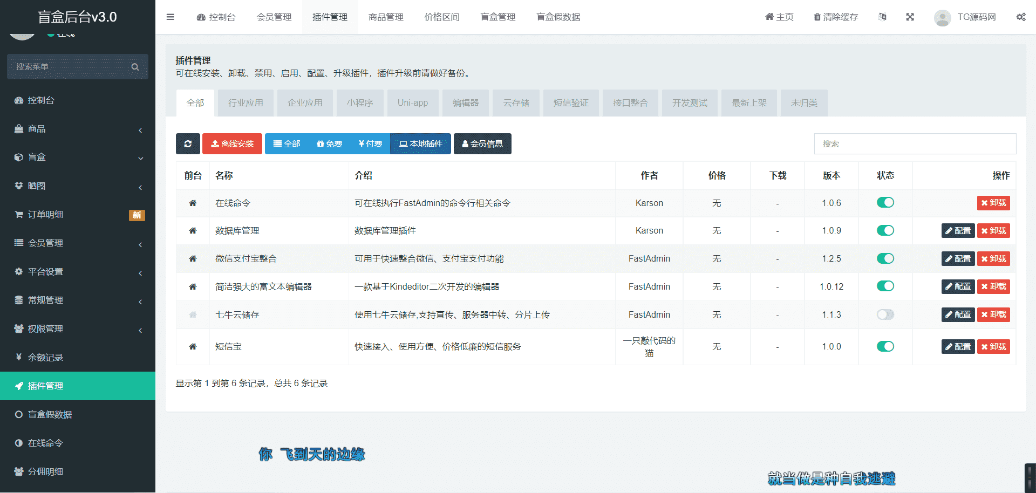This screenshot has width=1036, height=493.
Task: Click the greyed home icon for 七牛云储存
Action: (193, 315)
